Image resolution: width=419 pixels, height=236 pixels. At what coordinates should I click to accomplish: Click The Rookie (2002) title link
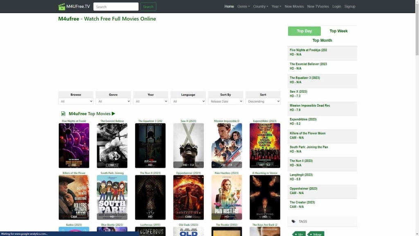(x=227, y=225)
